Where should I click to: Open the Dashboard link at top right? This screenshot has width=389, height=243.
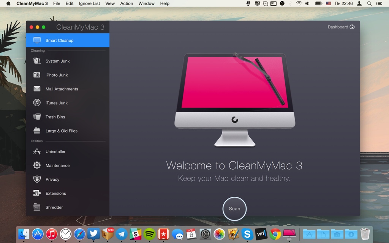(341, 27)
